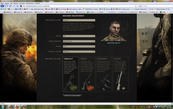Open the Facebook Fb bookmark
This screenshot has height=109, width=173.
(x=21, y=9)
